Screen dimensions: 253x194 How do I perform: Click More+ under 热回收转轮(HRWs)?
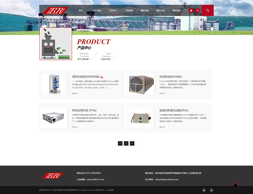click(162, 93)
